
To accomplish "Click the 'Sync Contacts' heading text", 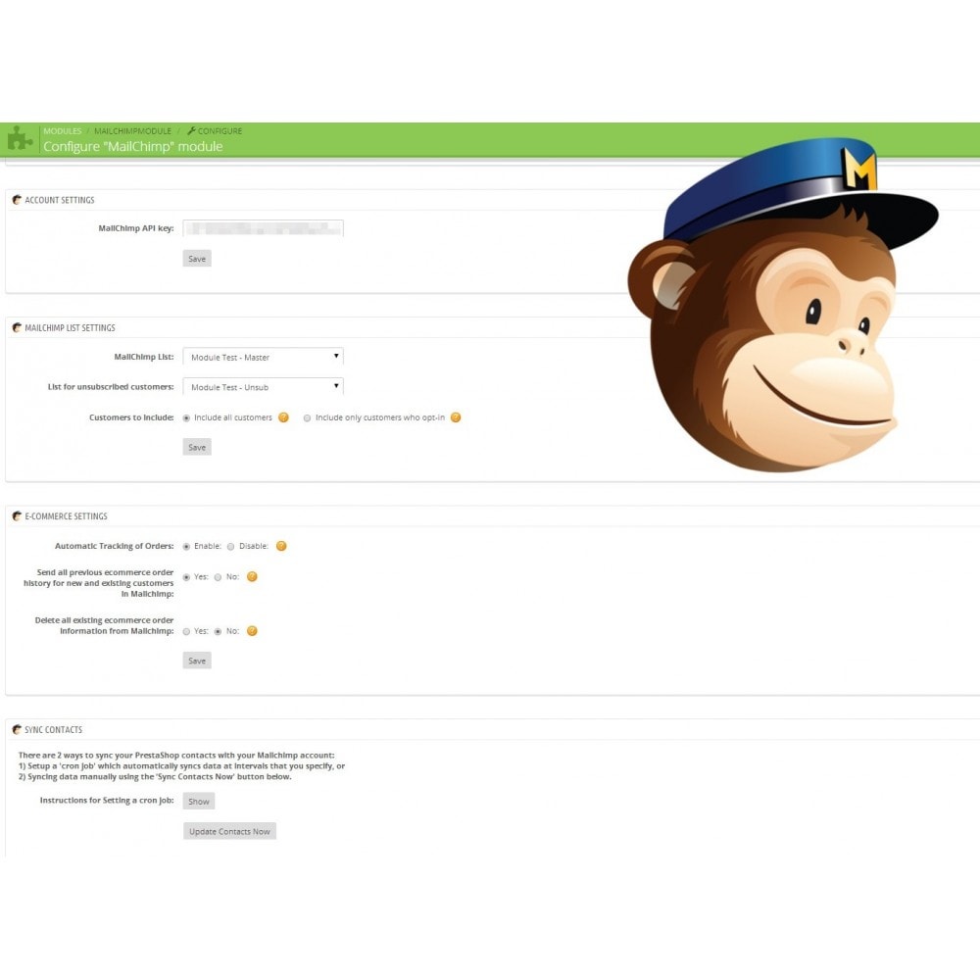I will point(54,729).
